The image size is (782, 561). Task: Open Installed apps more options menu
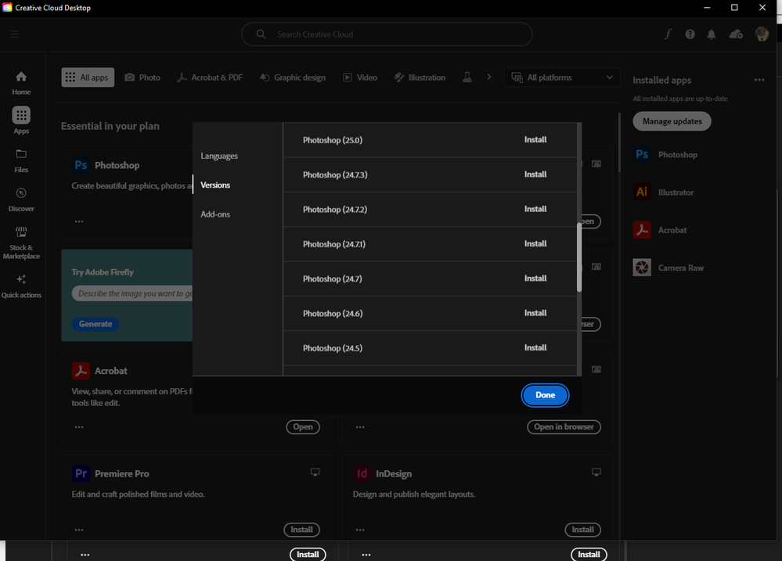759,80
